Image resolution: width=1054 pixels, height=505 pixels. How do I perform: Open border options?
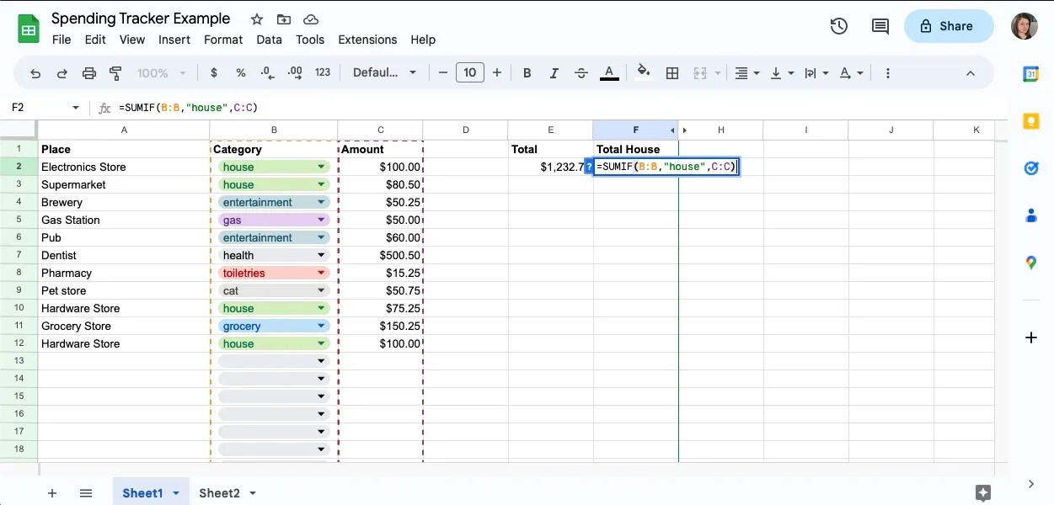pos(672,72)
